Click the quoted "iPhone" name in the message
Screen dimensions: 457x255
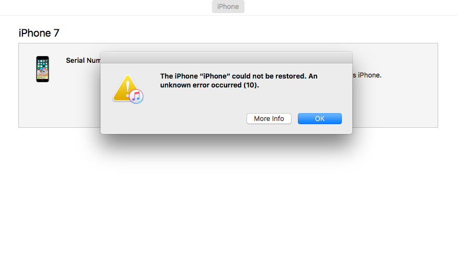(x=215, y=76)
